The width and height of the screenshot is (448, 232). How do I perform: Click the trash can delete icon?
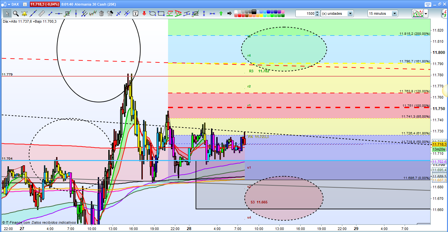(101, 13)
